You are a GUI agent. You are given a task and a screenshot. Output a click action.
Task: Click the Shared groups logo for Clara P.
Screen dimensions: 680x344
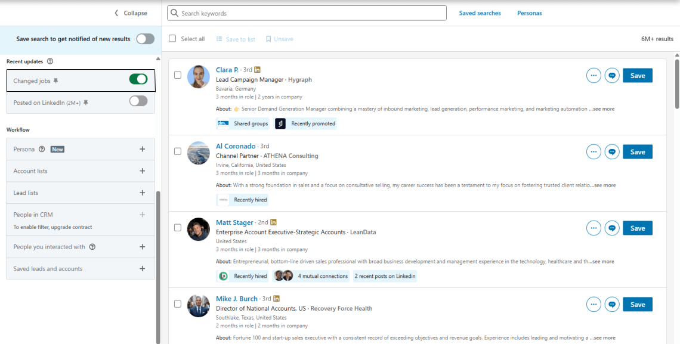(223, 123)
